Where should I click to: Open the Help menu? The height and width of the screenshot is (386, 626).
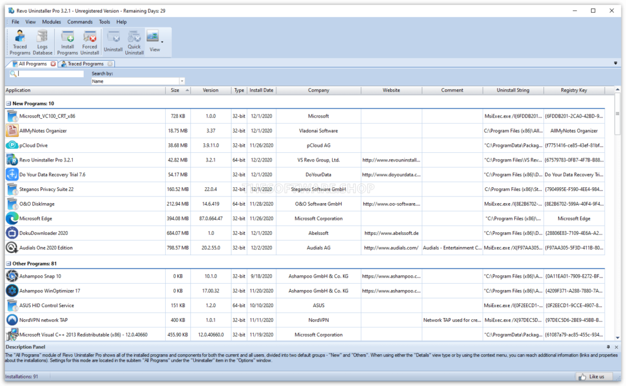coord(122,22)
